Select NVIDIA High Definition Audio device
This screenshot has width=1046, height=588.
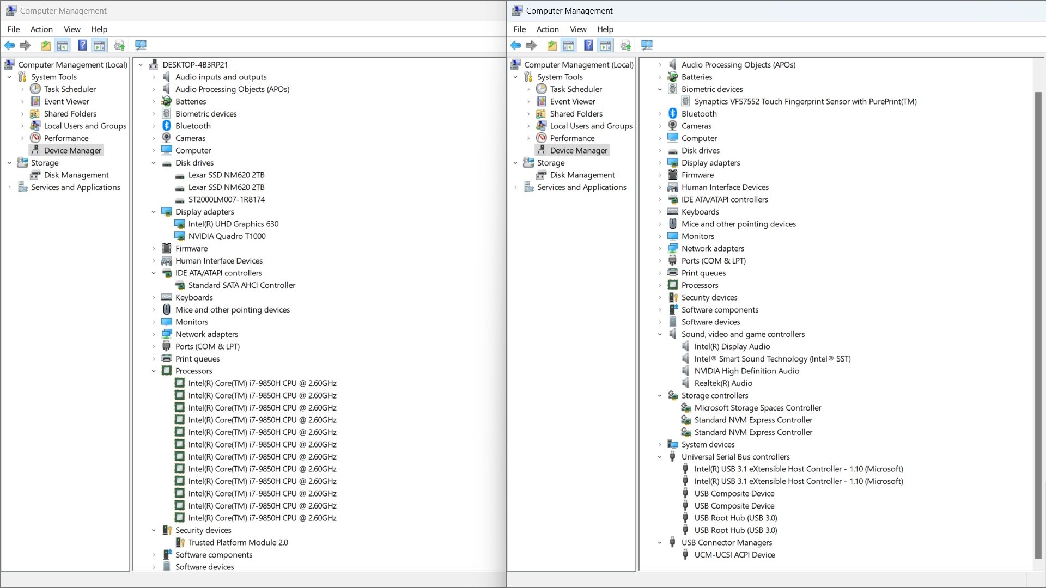click(747, 371)
